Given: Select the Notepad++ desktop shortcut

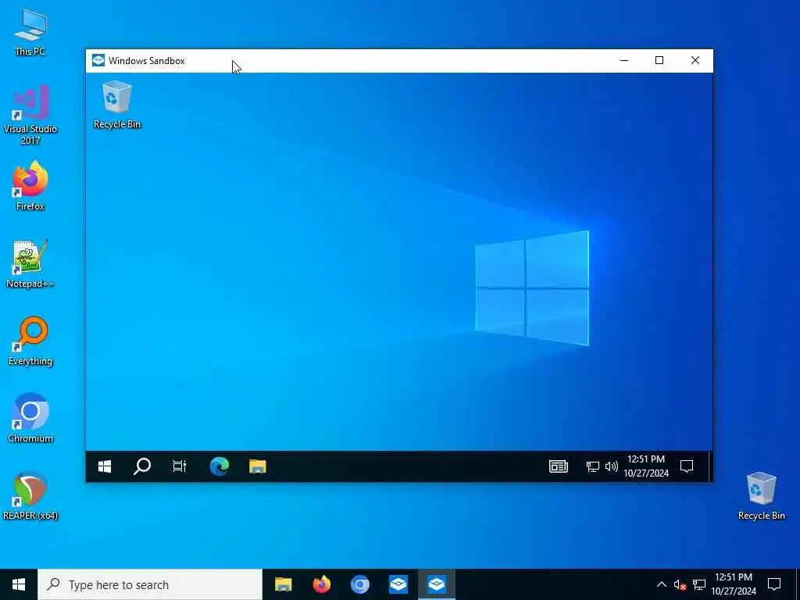Looking at the screenshot, I should 30,264.
